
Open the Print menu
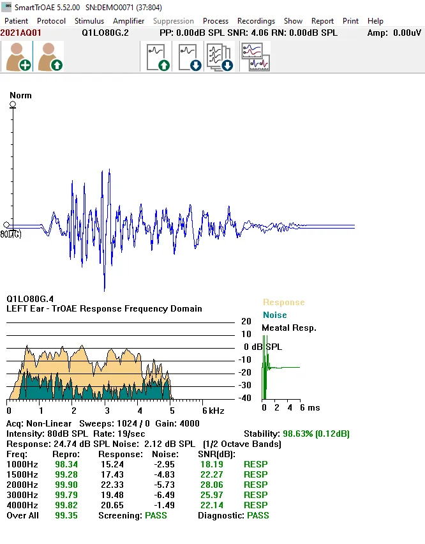point(350,21)
